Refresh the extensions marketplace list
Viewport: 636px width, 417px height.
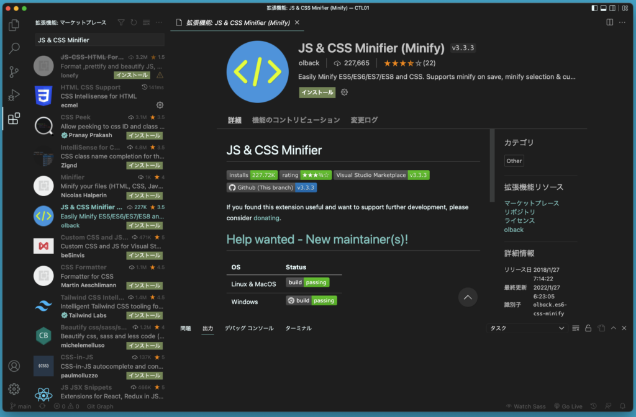point(134,22)
